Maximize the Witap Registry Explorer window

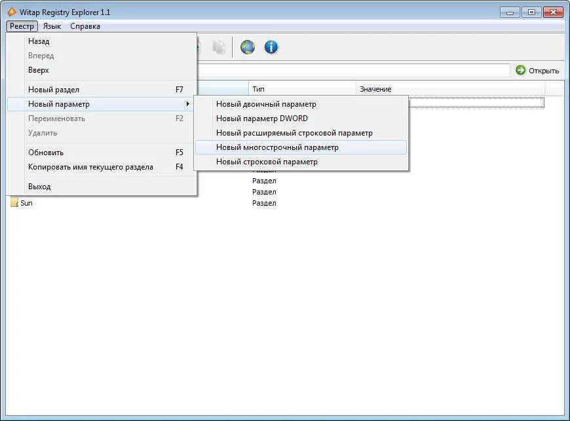pyautogui.click(x=531, y=12)
